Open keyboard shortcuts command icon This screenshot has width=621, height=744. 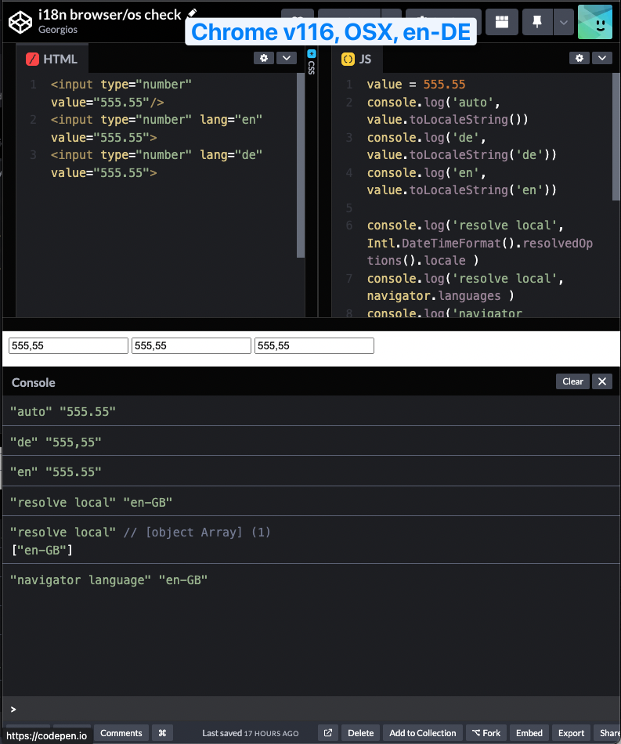pyautogui.click(x=162, y=733)
